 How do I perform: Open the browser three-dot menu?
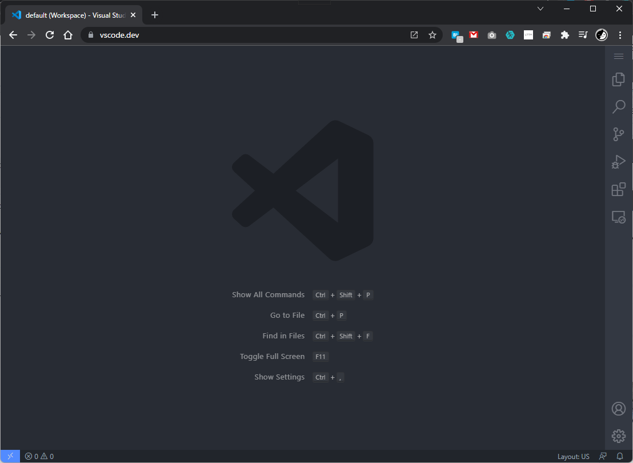pyautogui.click(x=620, y=35)
